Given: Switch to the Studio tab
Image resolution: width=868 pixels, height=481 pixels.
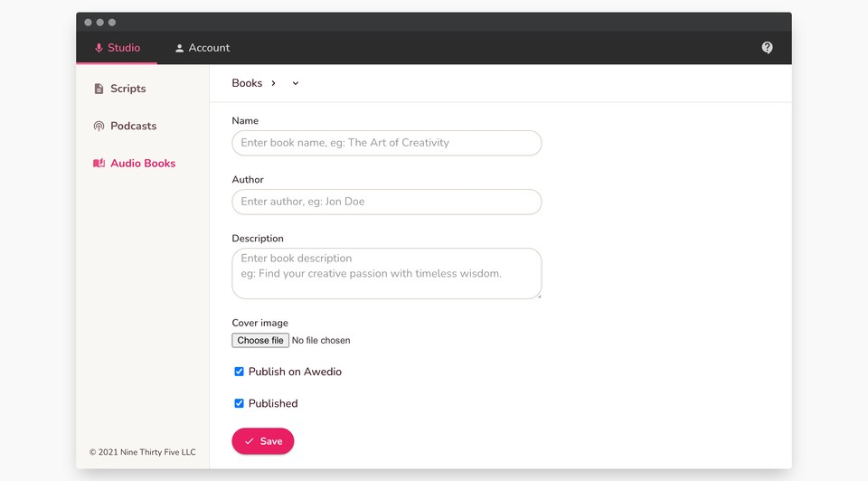Looking at the screenshot, I should point(117,48).
